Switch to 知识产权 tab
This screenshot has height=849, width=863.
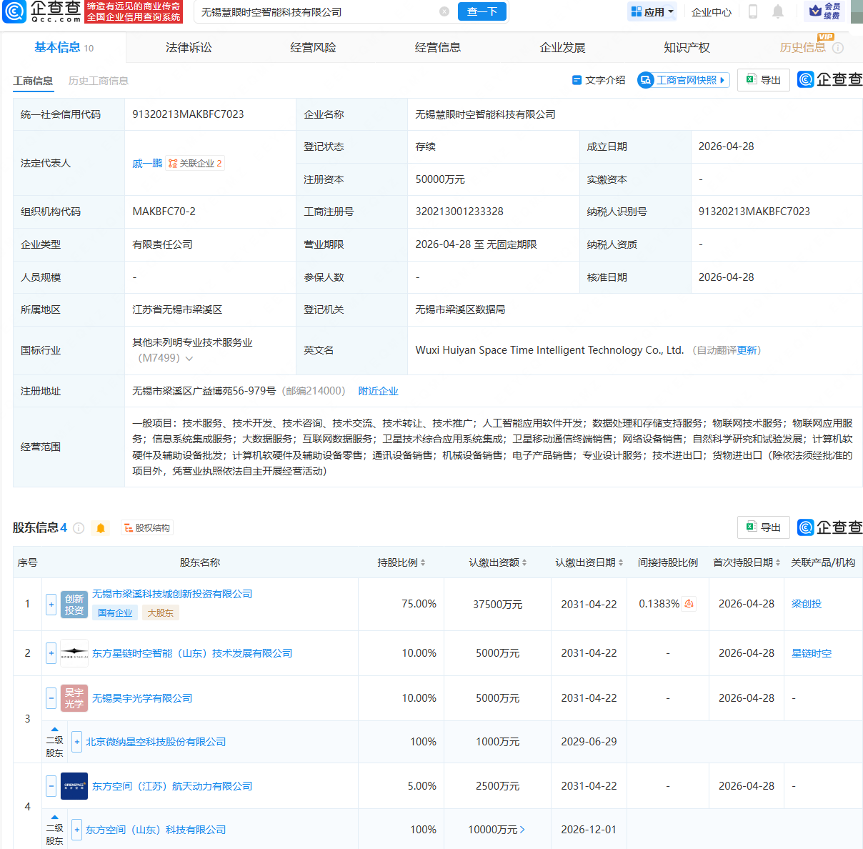(x=687, y=48)
